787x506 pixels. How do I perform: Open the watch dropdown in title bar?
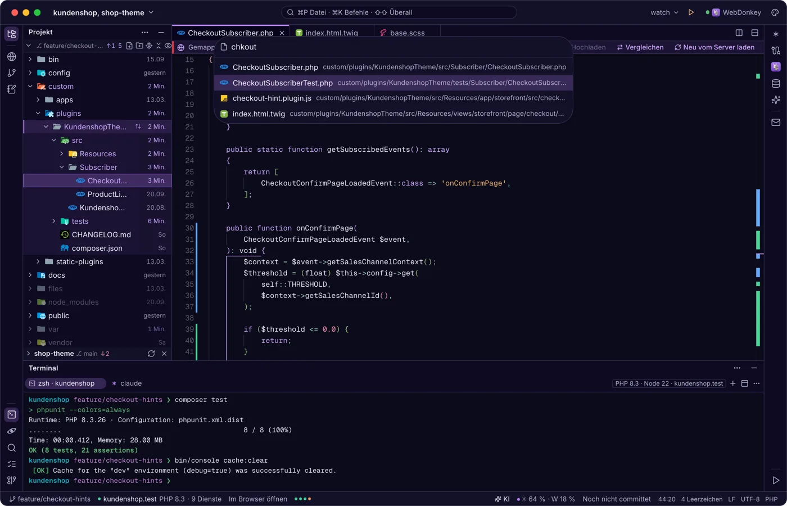tap(664, 12)
